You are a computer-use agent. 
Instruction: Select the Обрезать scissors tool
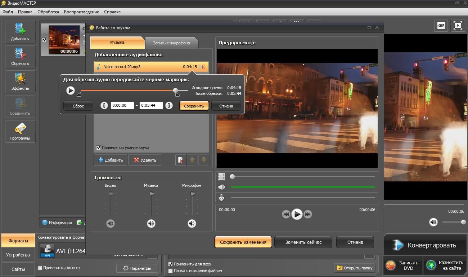point(20,57)
